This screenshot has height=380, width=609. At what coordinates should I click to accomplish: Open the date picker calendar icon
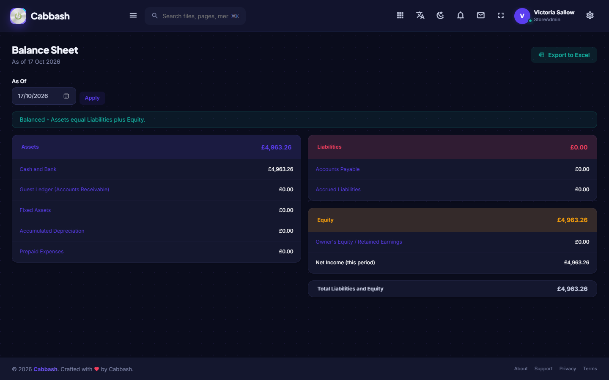pyautogui.click(x=66, y=96)
